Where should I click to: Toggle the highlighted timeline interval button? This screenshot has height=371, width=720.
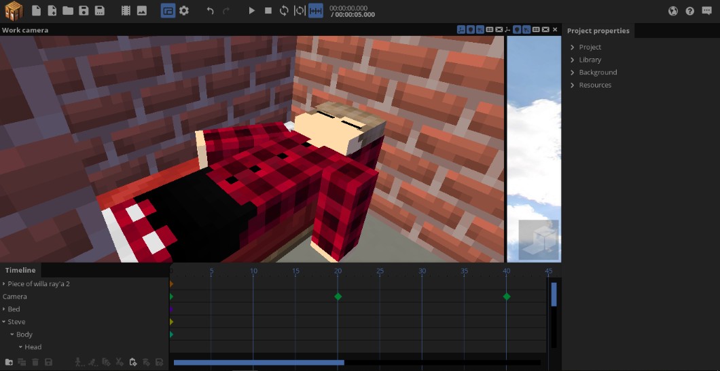pos(316,11)
